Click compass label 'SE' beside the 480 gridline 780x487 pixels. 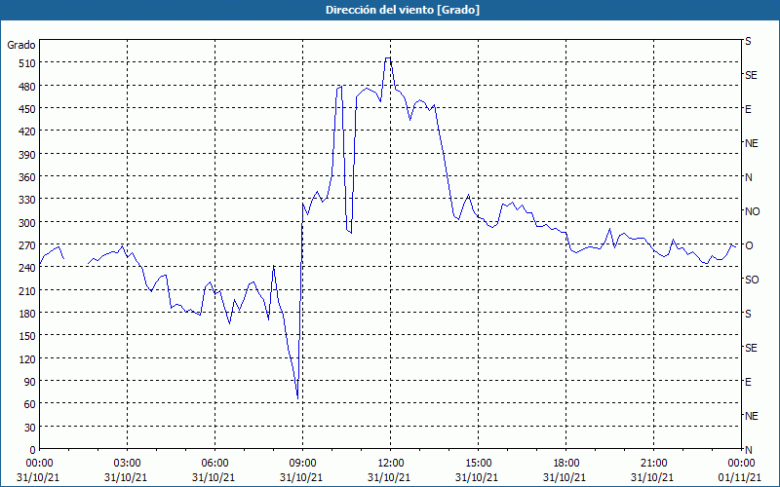click(x=751, y=76)
